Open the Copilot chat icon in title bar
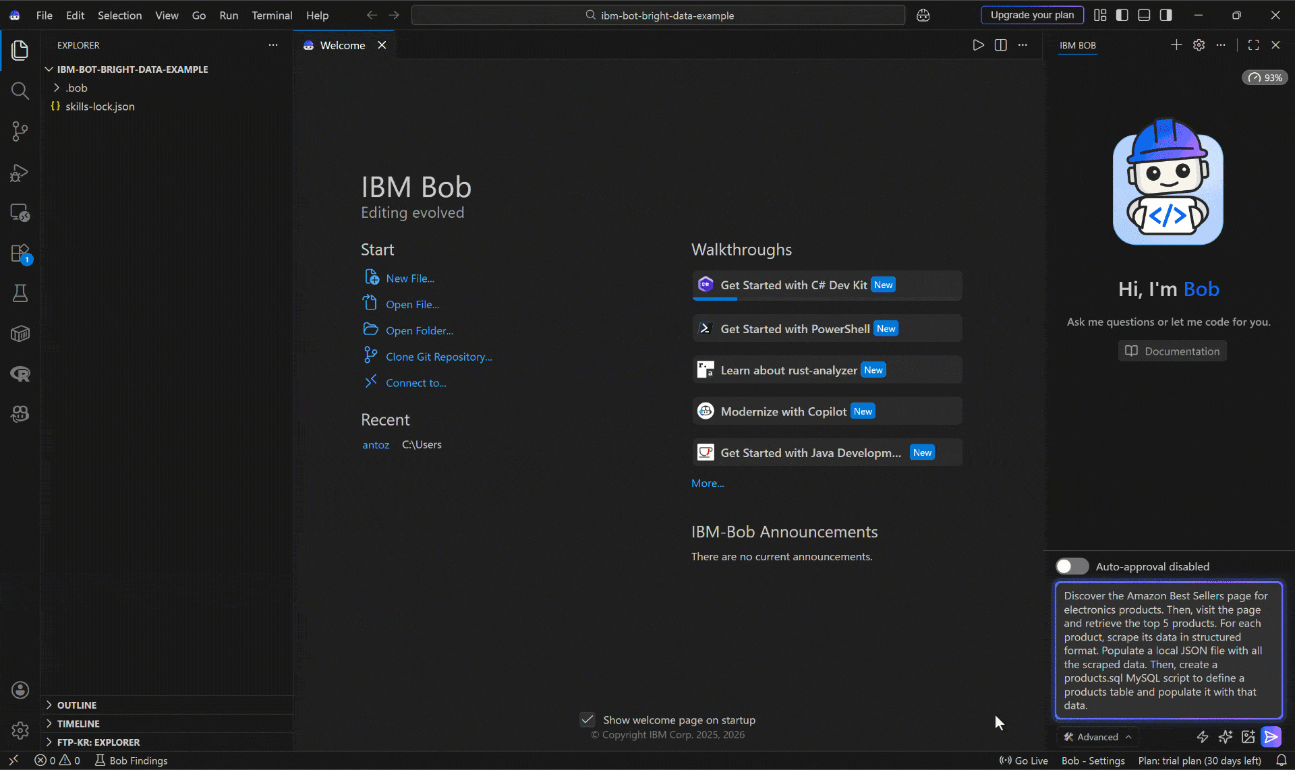This screenshot has height=770, width=1295. coord(923,15)
